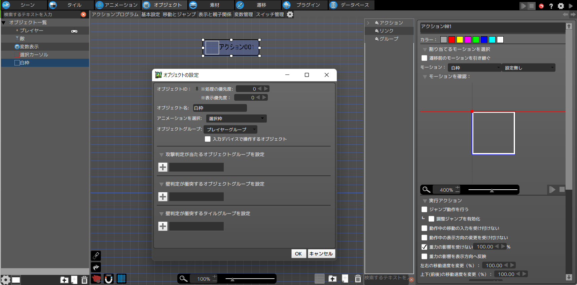Screen dimensions: 577x285
Task: Clear the object search text field
Action: [83, 14]
